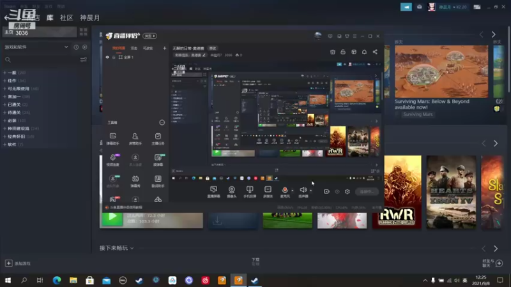Open the Steam menu in menu bar

pyautogui.click(x=10, y=6)
